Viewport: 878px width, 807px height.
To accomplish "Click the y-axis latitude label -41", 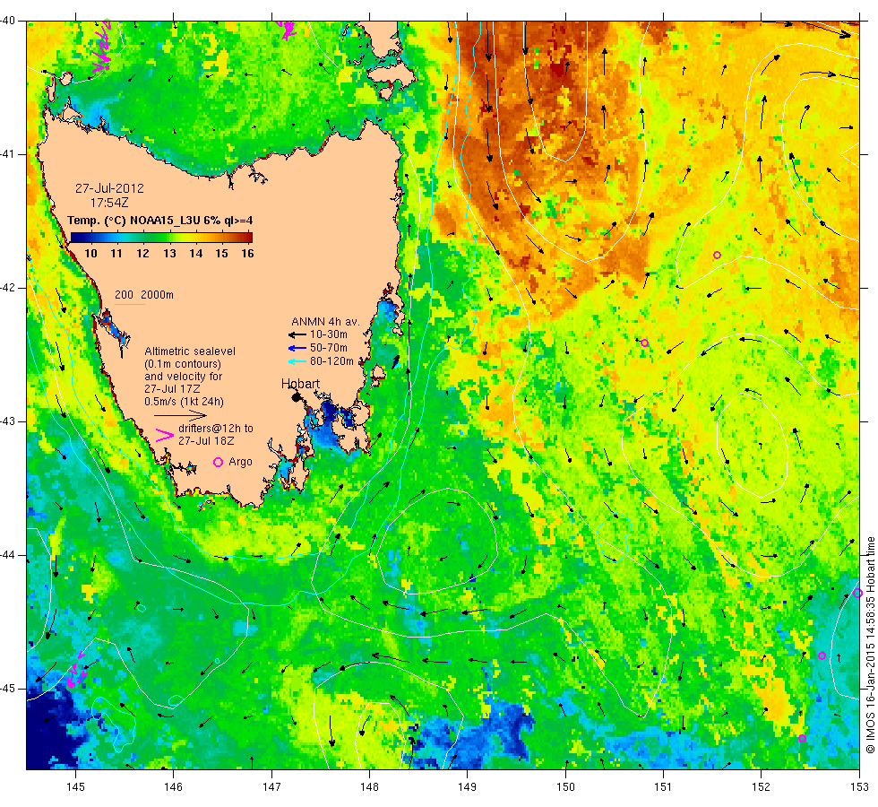I will pyautogui.click(x=8, y=154).
